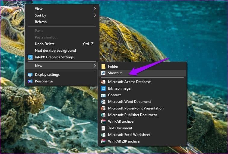Screen dimensions: 228x154
Task: Open Intel Graphics Settings entry
Action: coord(62,57)
